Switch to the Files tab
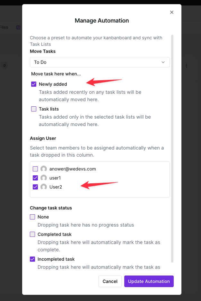 point(4,27)
